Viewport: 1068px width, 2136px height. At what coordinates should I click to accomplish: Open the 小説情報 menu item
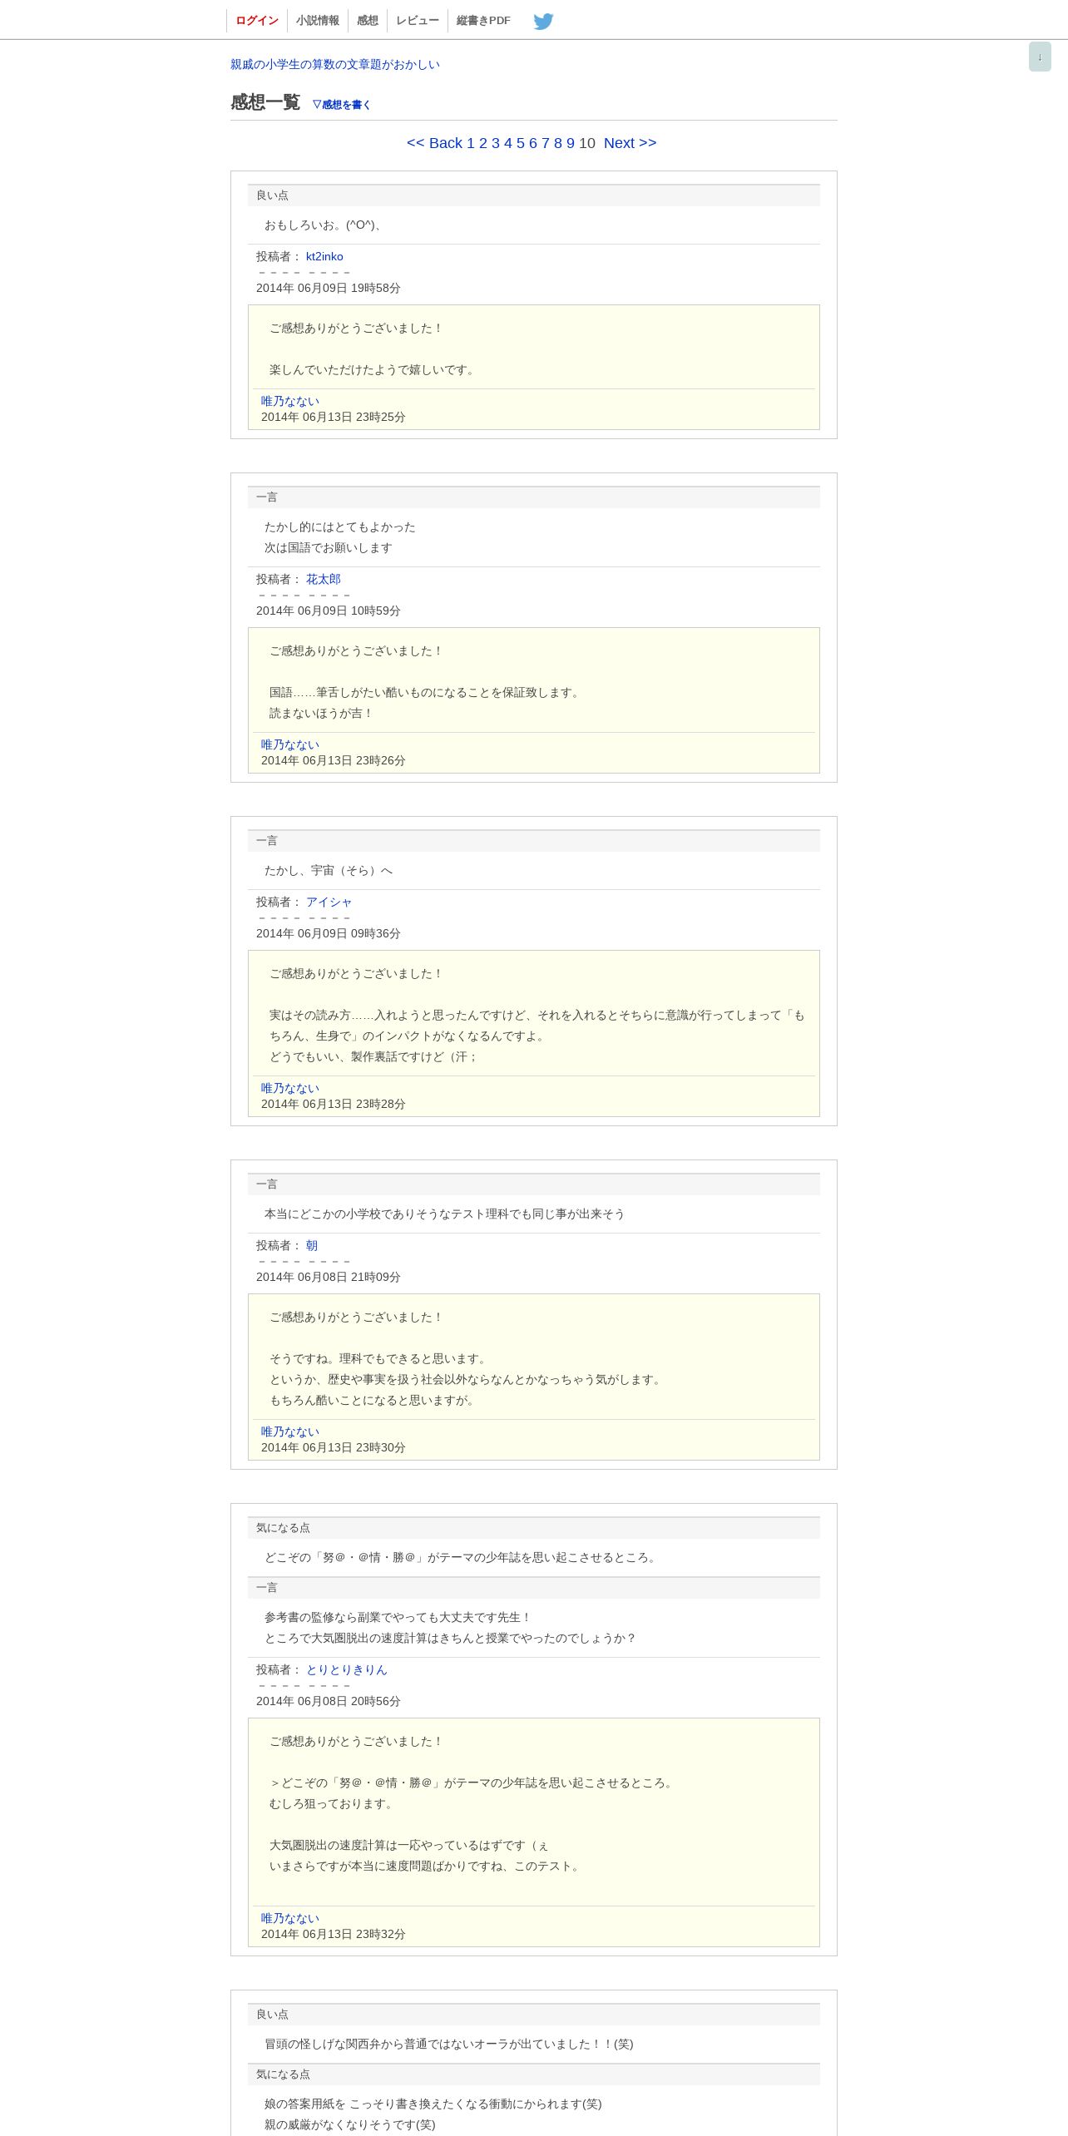point(318,21)
